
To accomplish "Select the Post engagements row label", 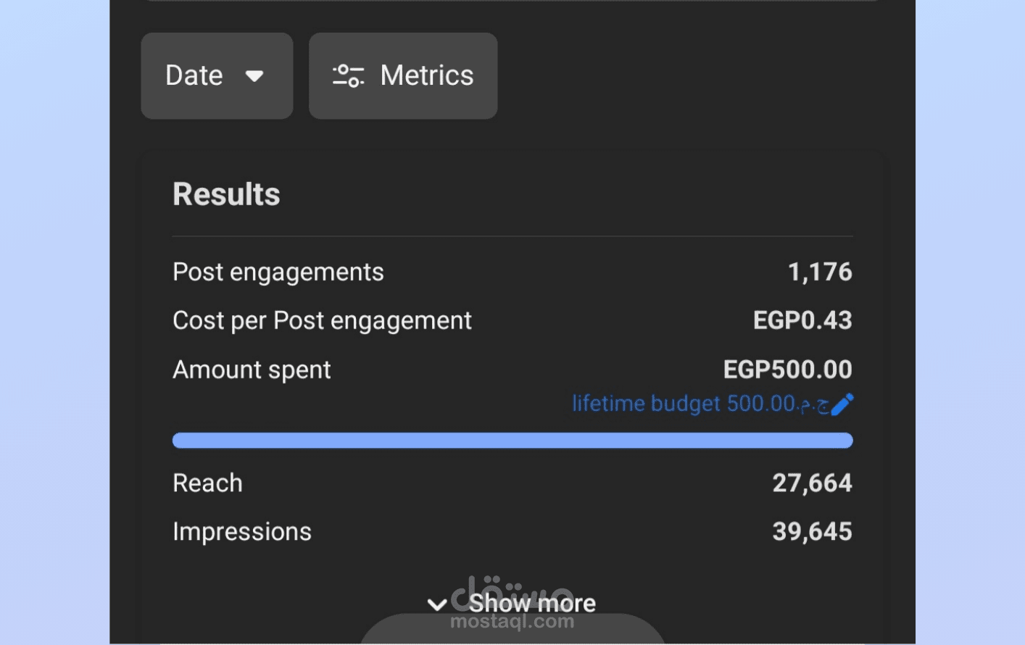I will (278, 272).
